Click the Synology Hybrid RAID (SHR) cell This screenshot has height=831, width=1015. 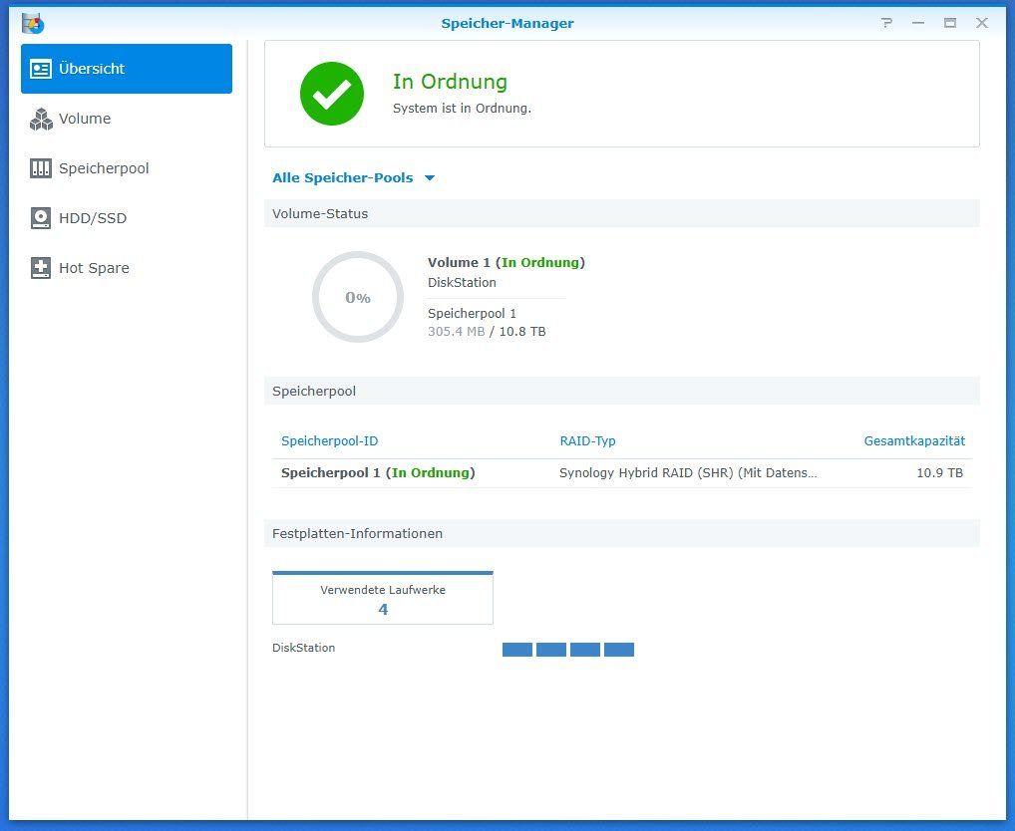(688, 473)
